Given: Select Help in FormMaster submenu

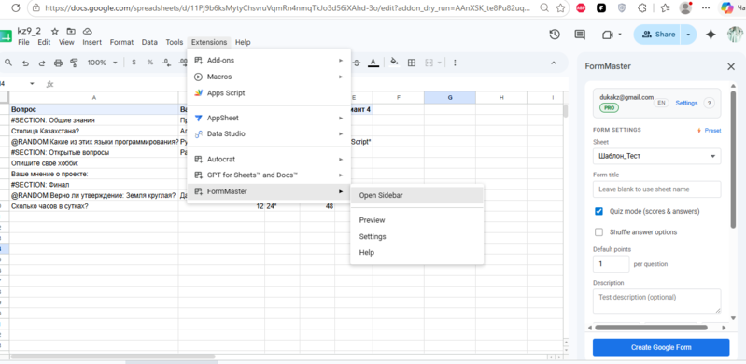Looking at the screenshot, I should (416, 253).
